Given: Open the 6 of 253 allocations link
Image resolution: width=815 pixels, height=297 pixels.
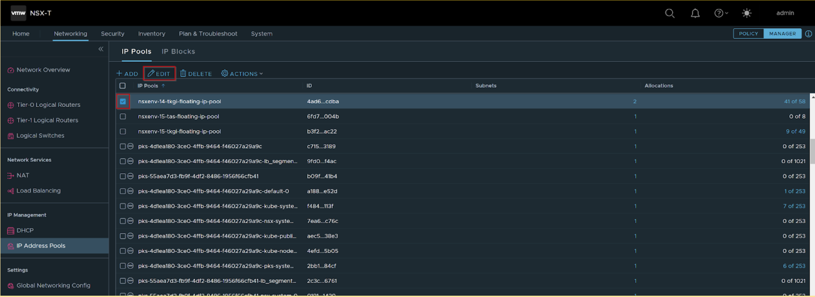Looking at the screenshot, I should tap(794, 266).
